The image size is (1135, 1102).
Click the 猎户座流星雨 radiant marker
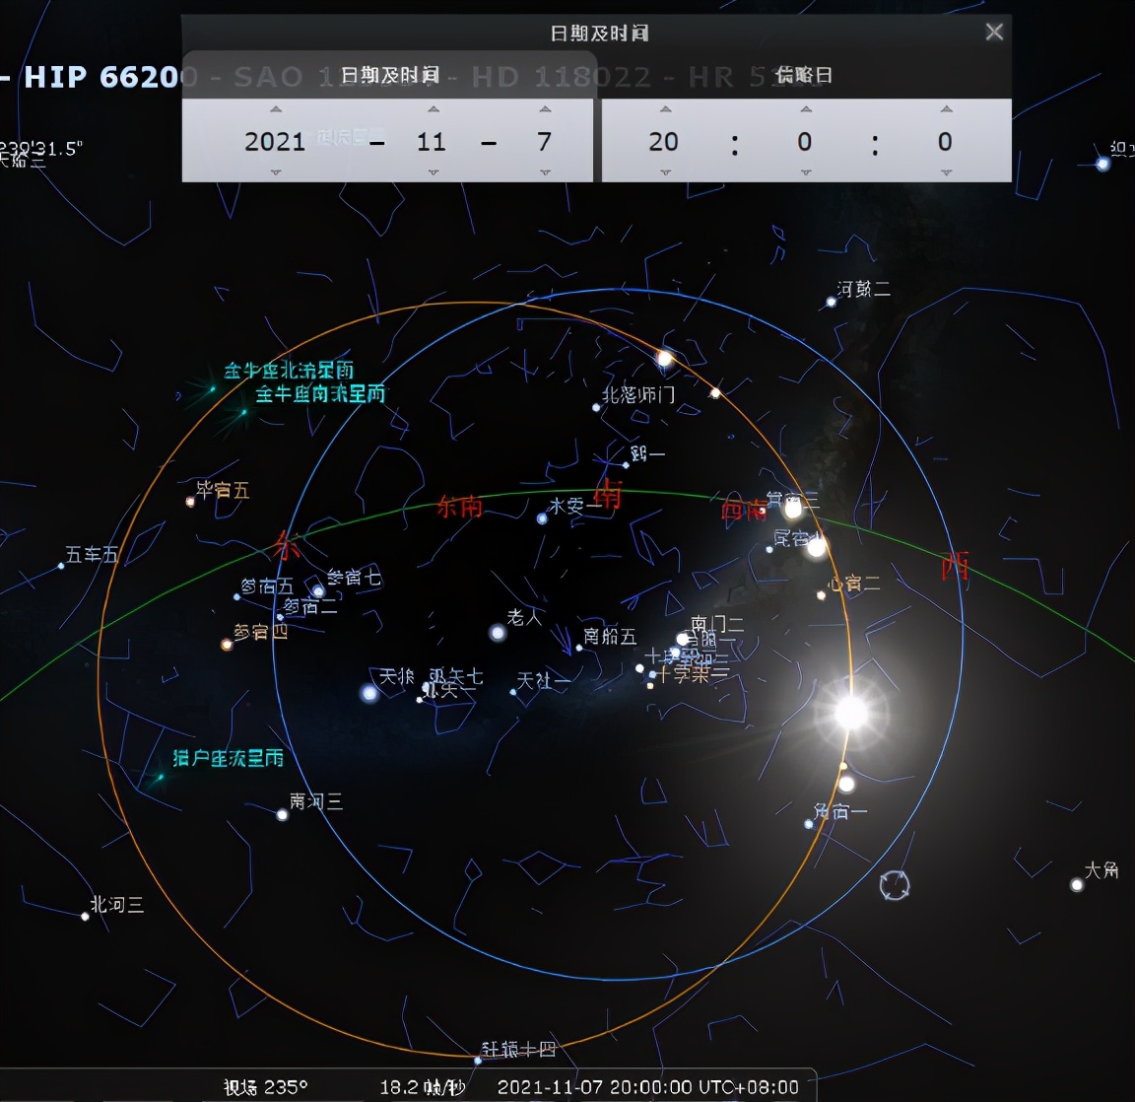point(159,778)
